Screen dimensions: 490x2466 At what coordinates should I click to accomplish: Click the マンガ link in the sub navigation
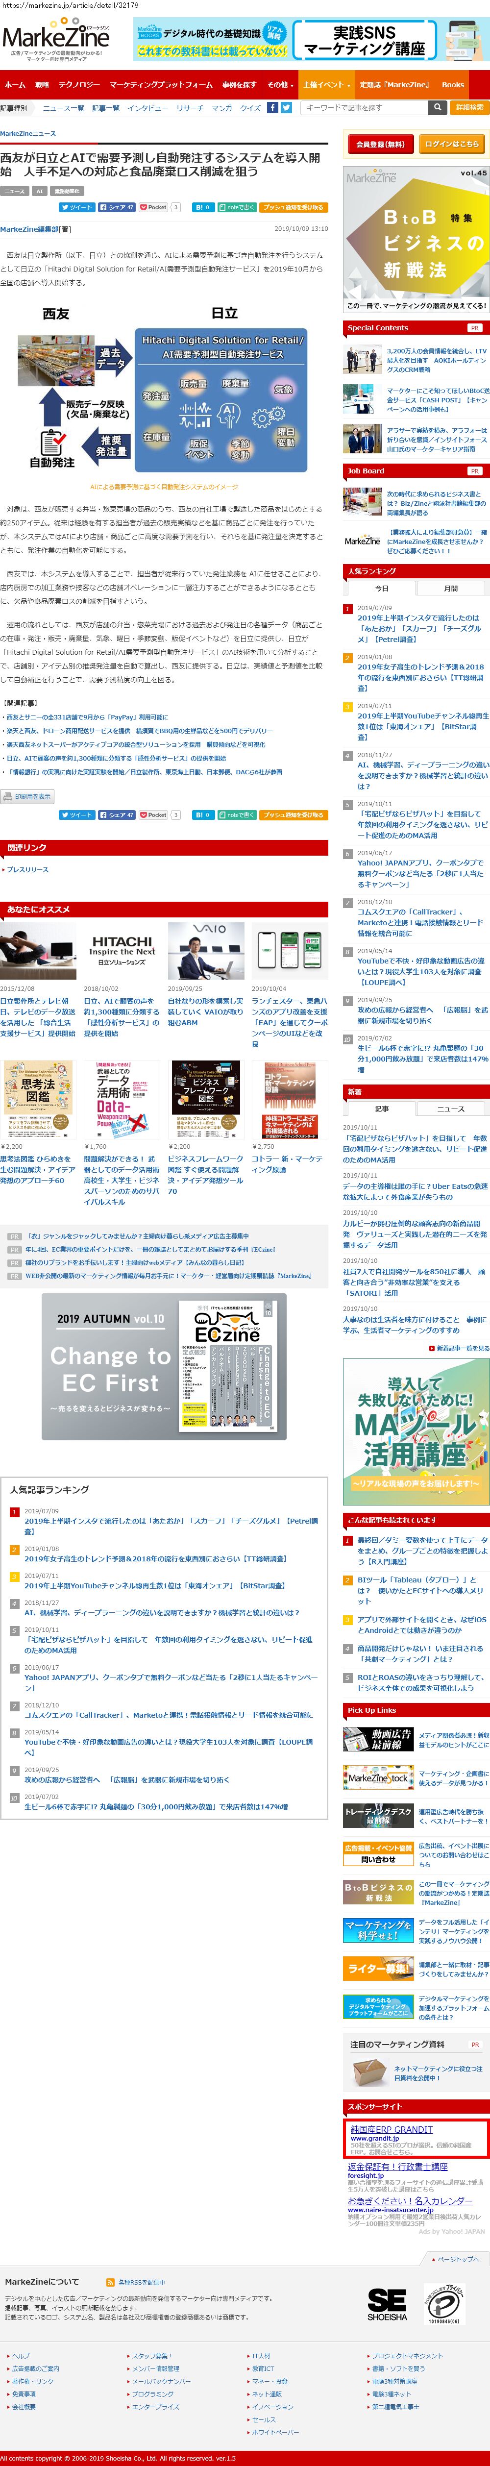[x=221, y=108]
